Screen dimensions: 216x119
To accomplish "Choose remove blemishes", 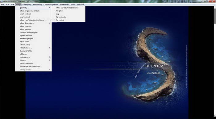I will pos(33,63).
